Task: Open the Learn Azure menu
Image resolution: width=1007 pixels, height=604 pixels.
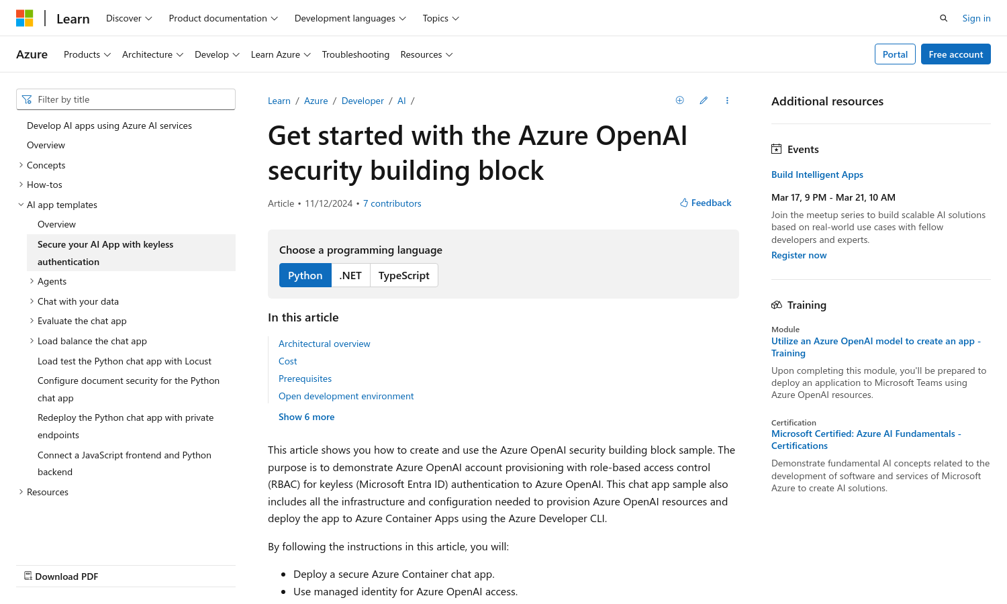Action: (281, 54)
